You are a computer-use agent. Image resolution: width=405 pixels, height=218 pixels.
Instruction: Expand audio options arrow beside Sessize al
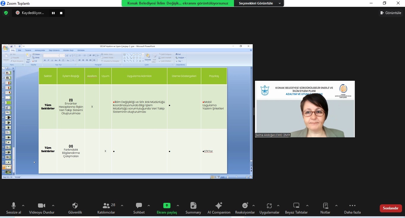coord(23,206)
